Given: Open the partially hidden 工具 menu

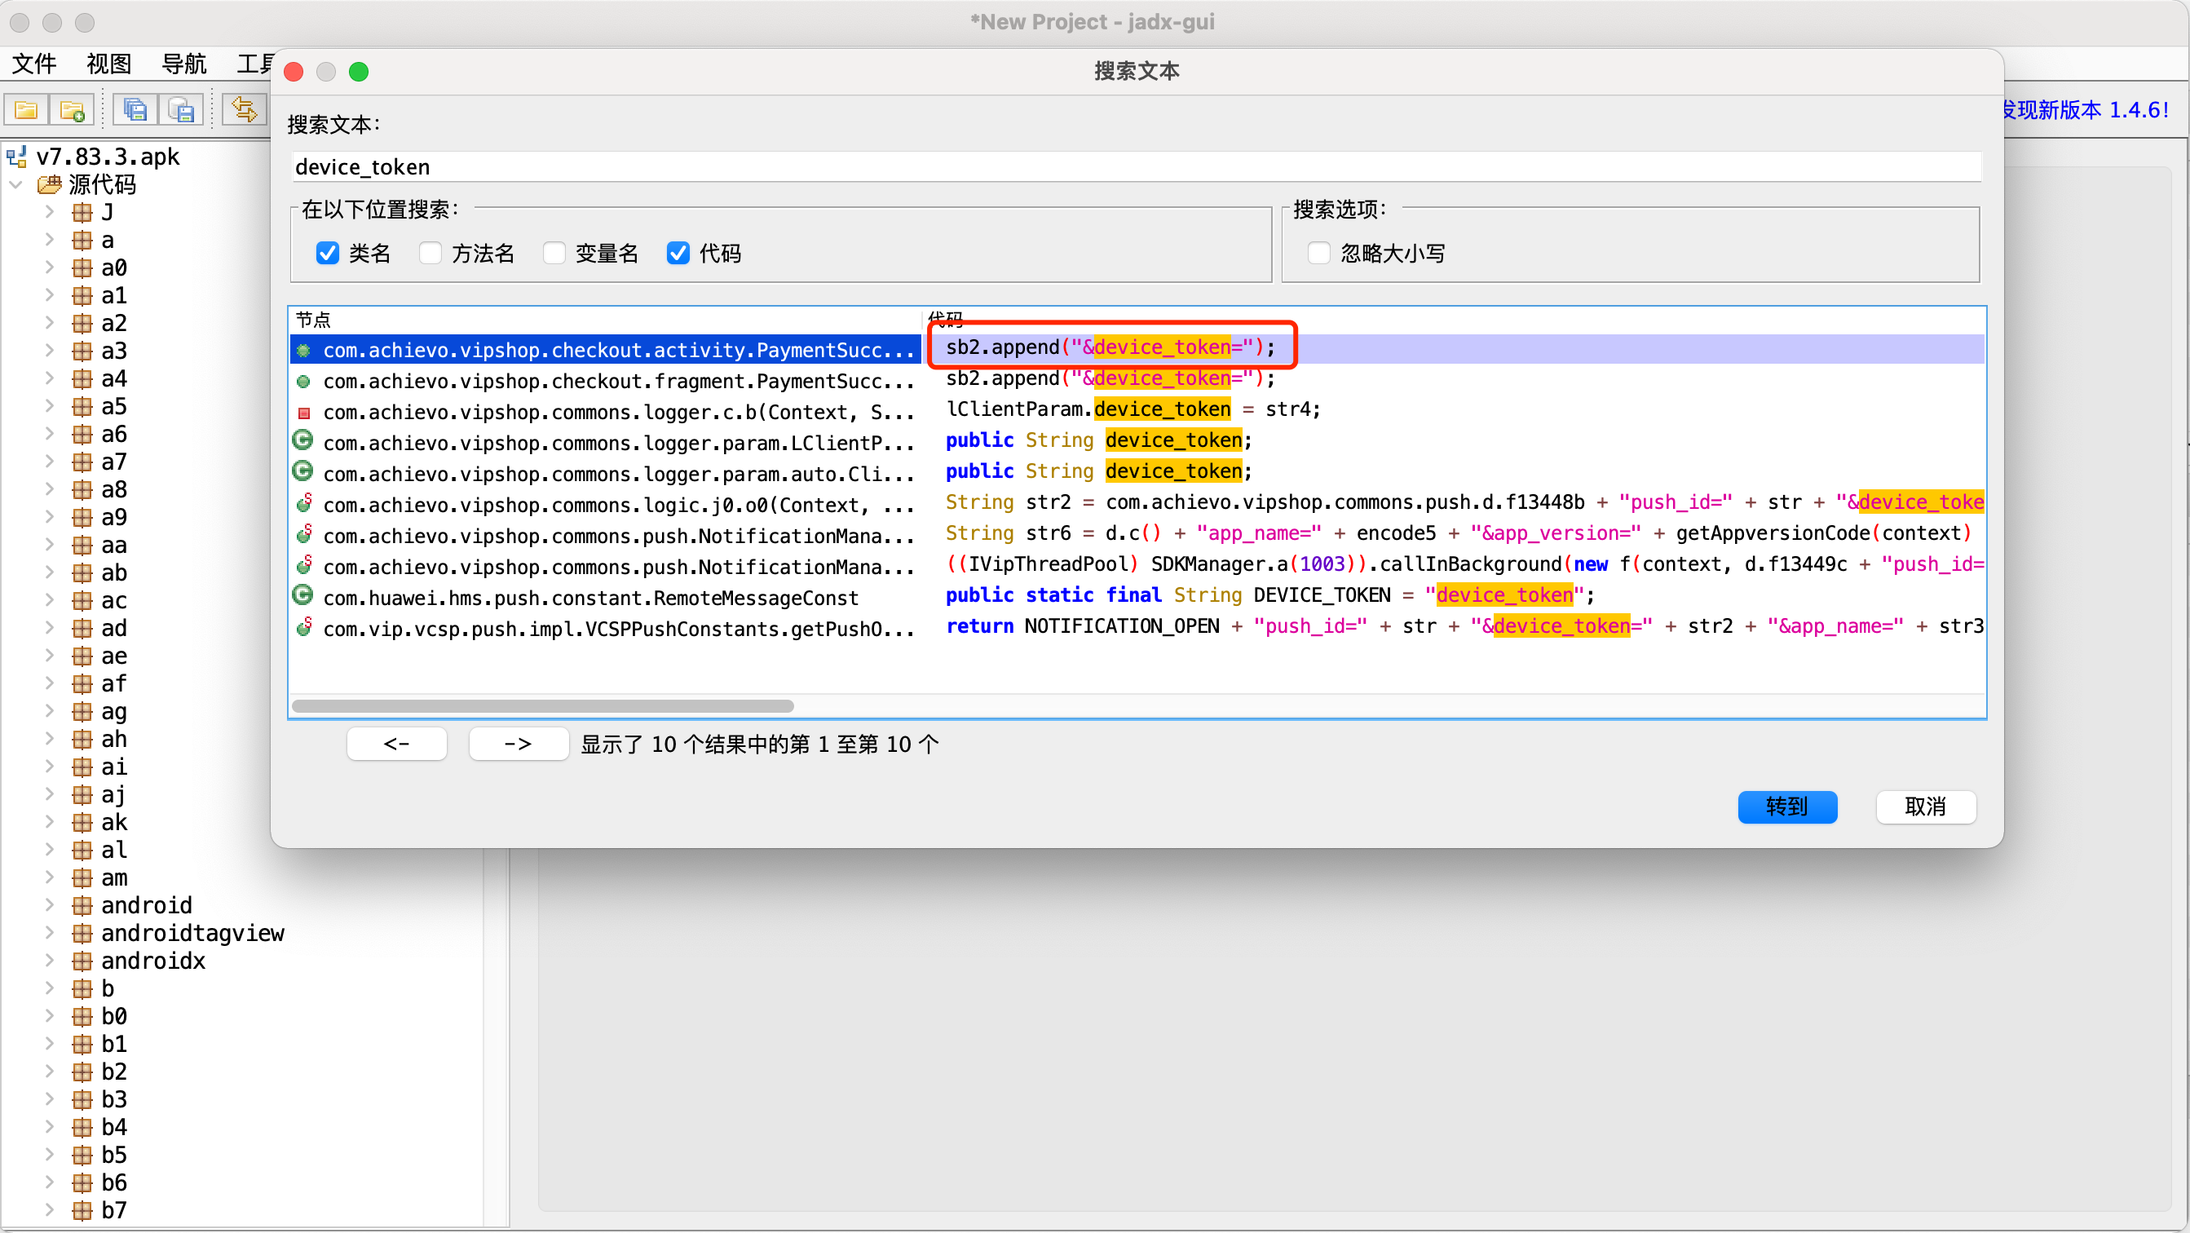Looking at the screenshot, I should 254,64.
